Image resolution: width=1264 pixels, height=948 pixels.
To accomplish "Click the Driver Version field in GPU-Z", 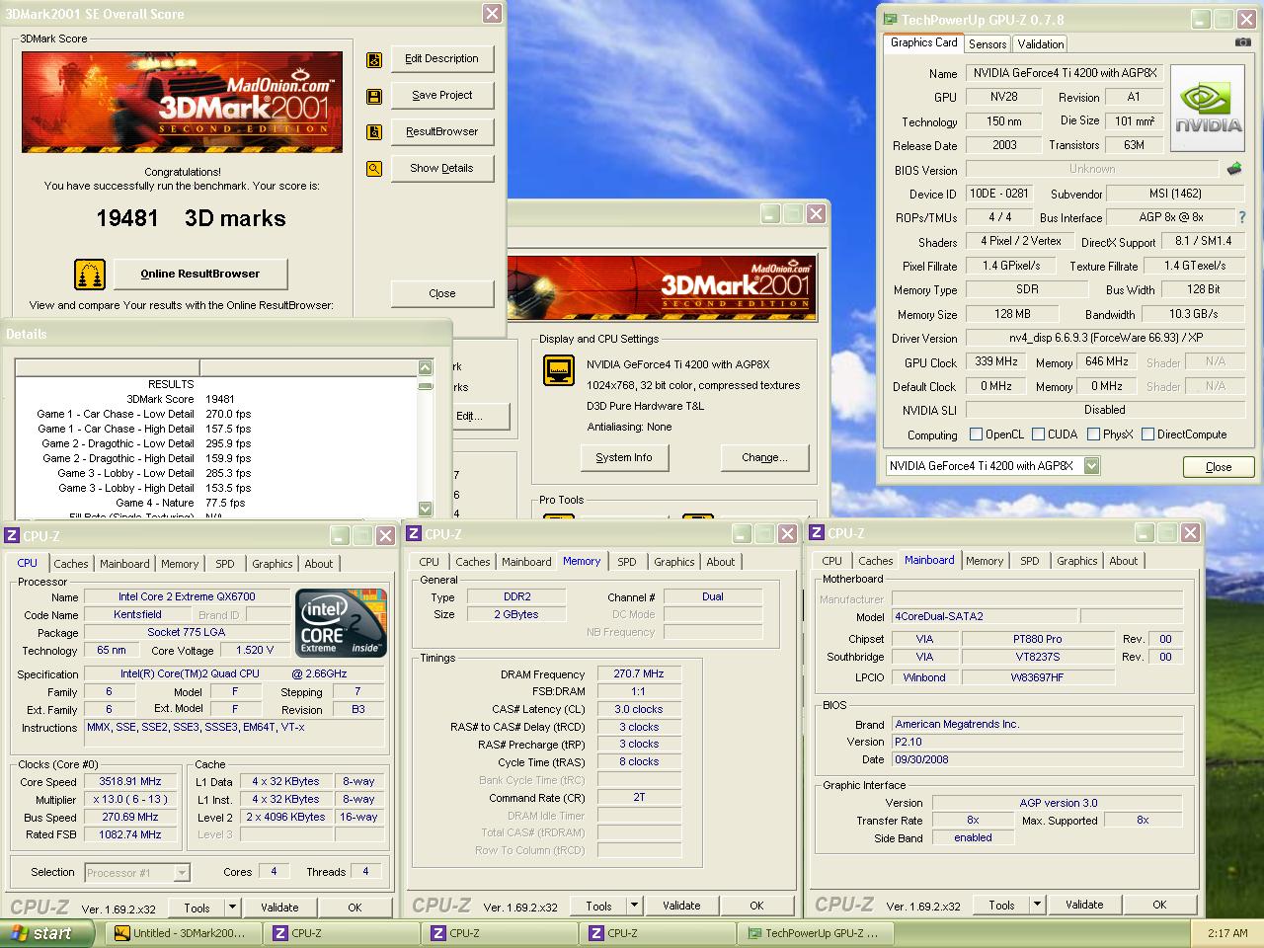I will click(1105, 338).
